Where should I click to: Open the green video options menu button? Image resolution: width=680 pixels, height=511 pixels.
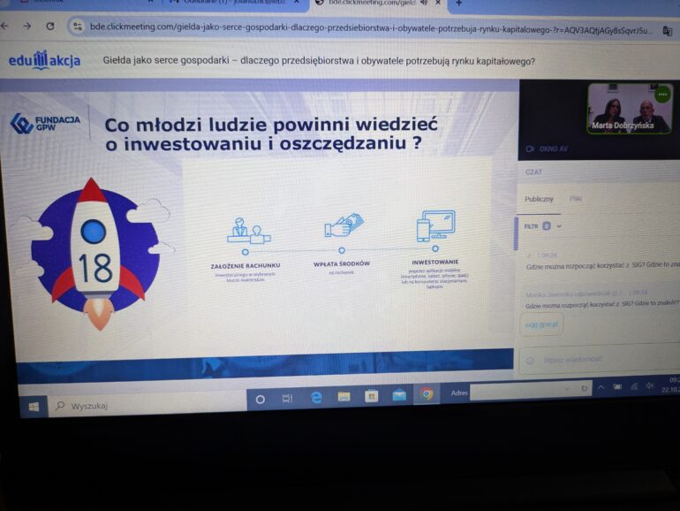(x=662, y=94)
